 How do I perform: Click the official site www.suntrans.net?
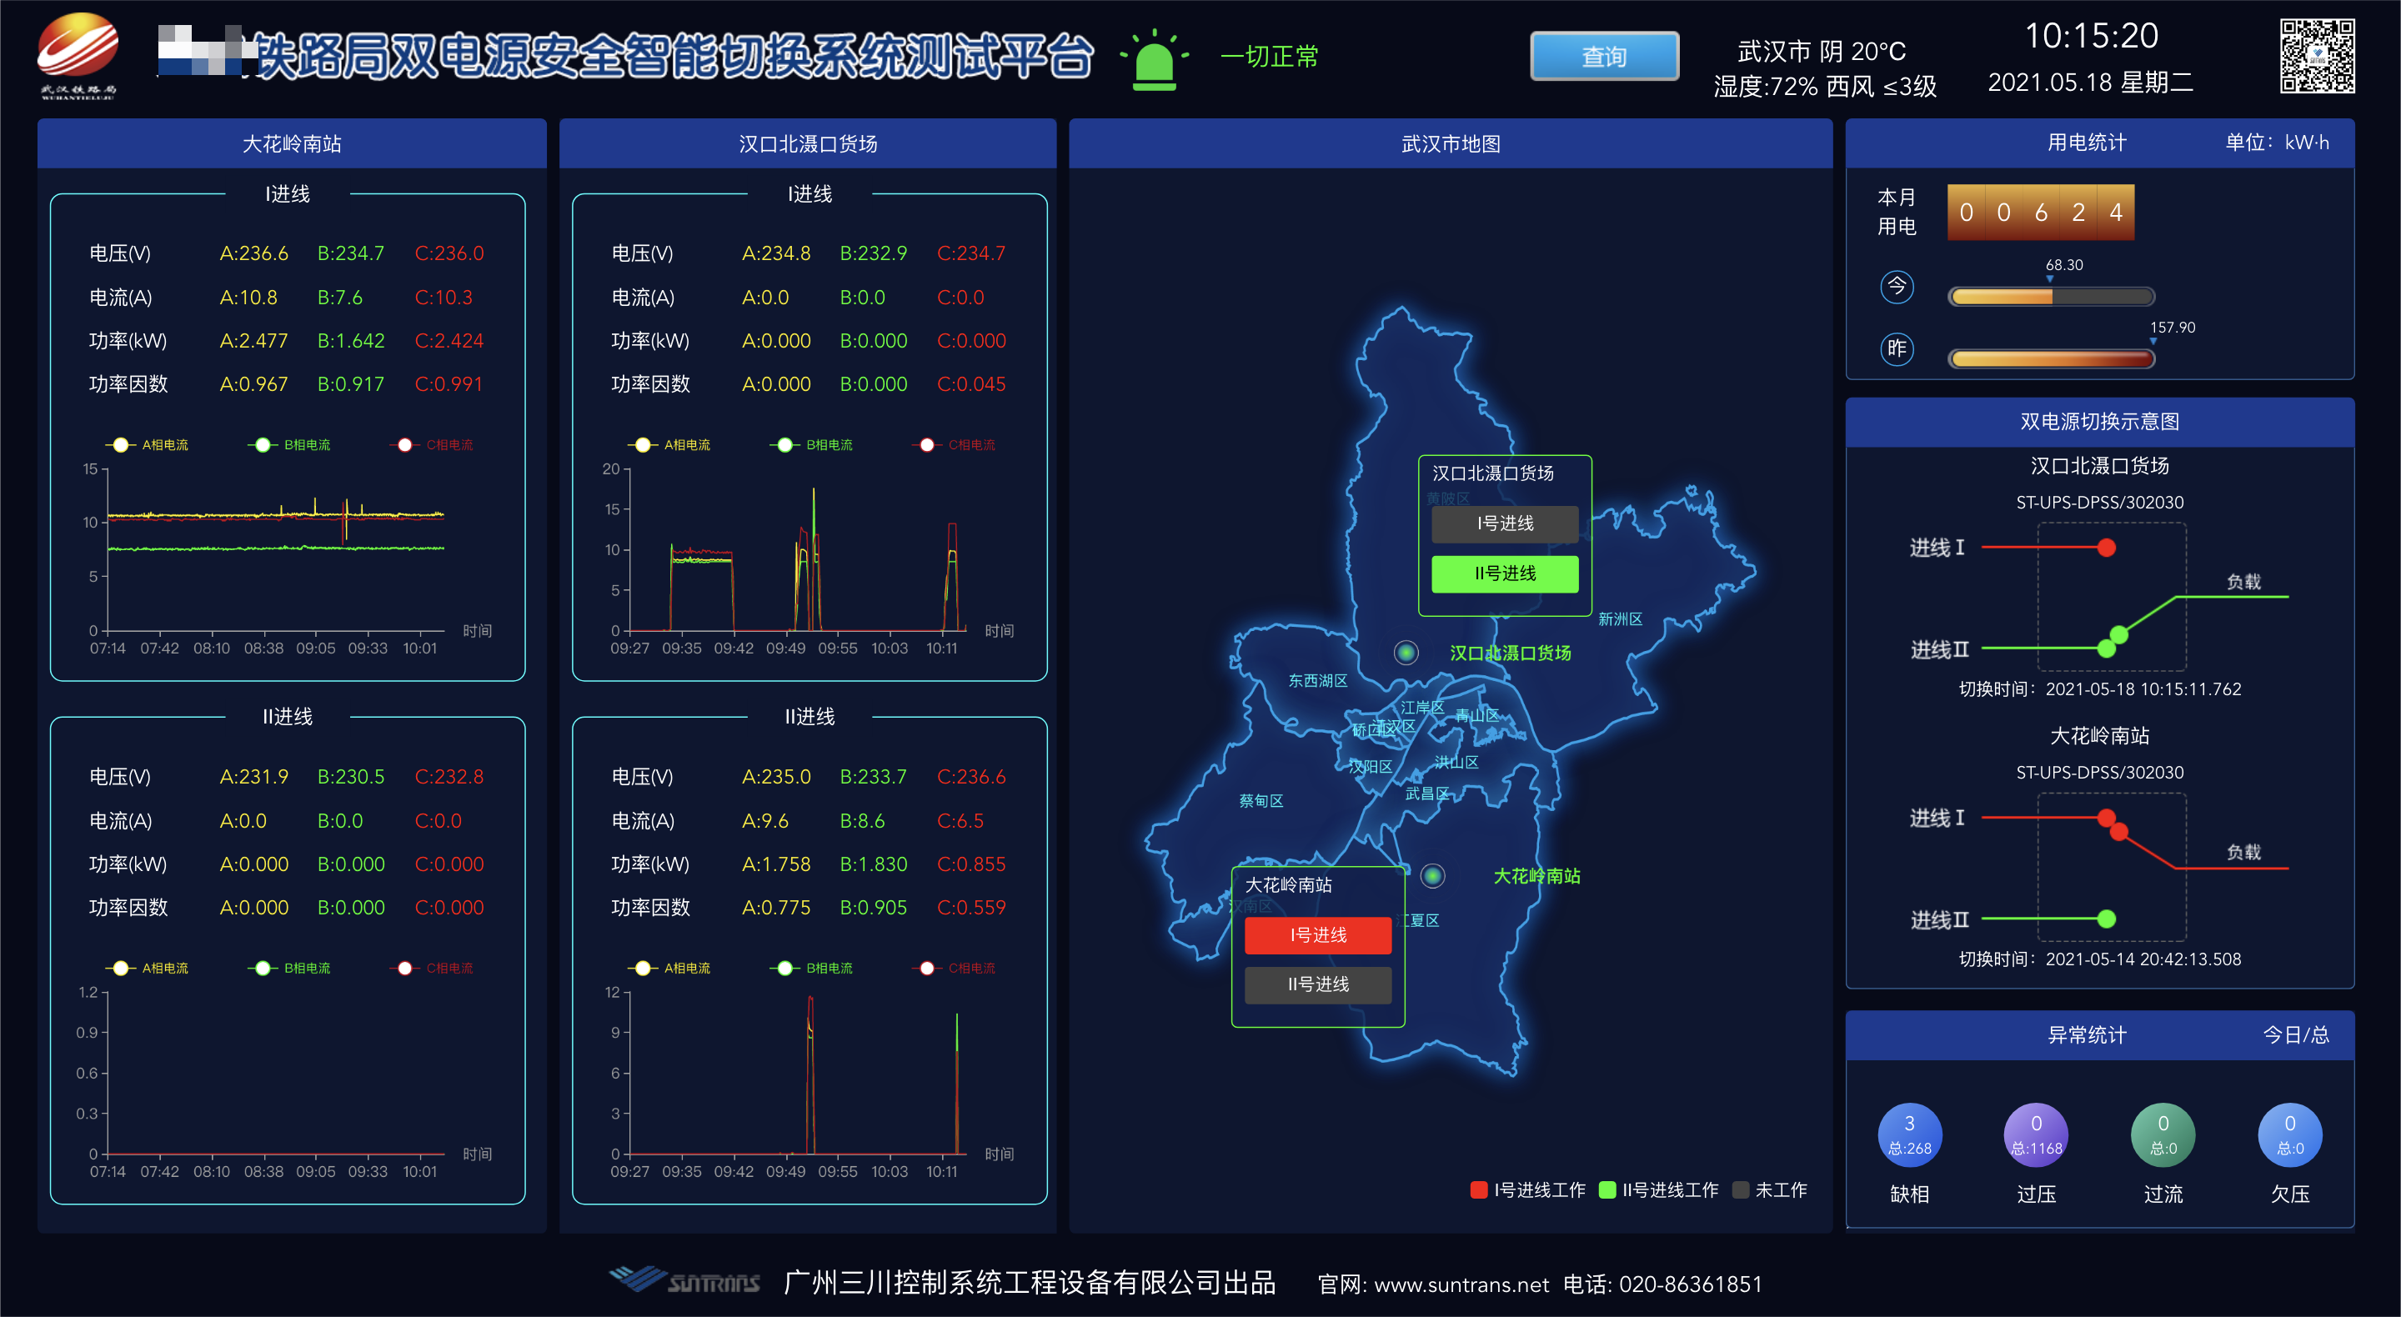point(1461,1284)
